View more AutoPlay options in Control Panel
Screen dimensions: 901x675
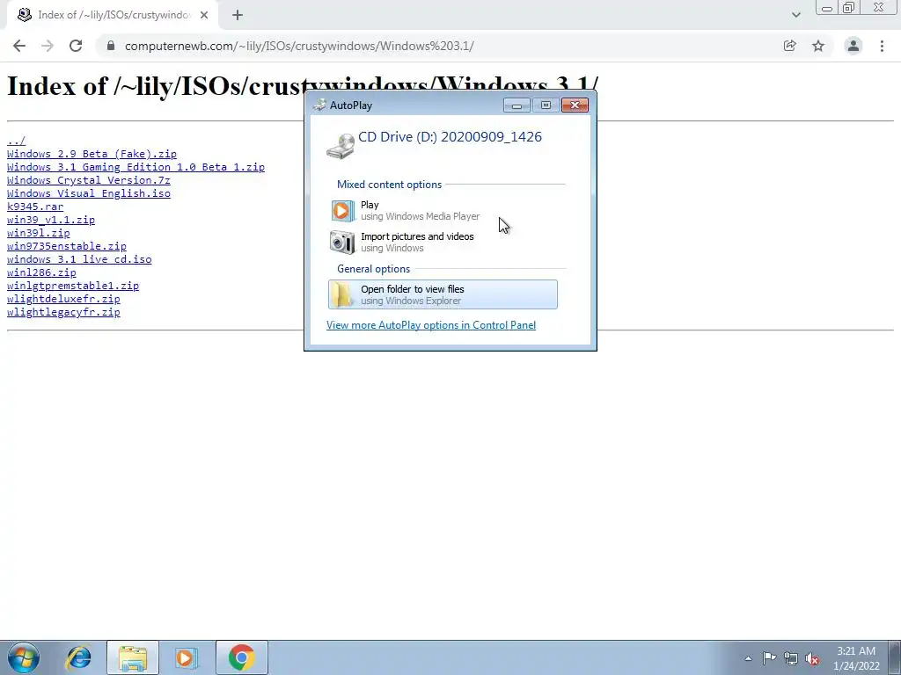point(431,325)
